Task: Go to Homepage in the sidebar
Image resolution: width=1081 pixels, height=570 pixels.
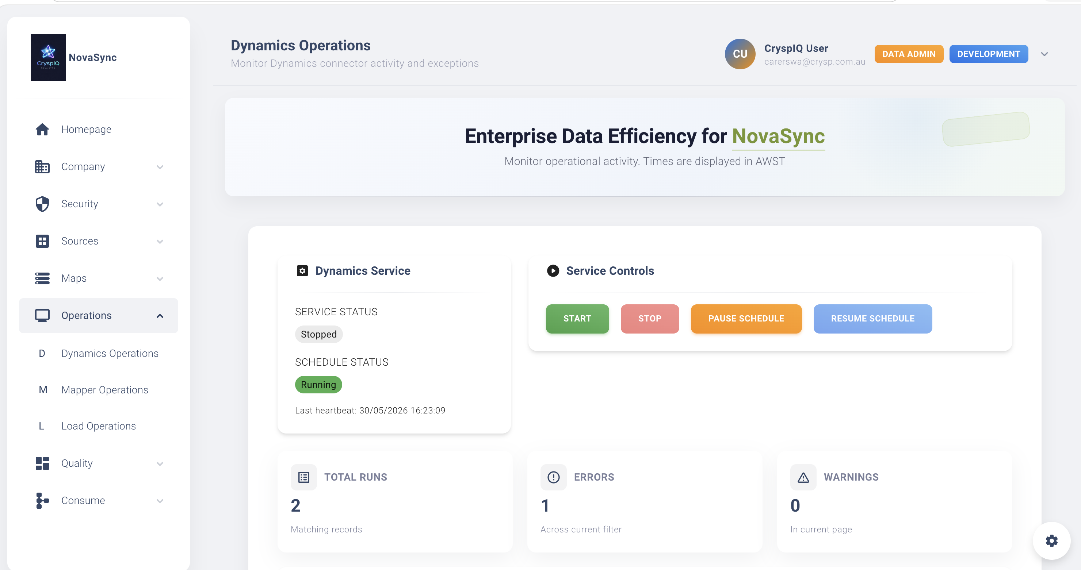Action: click(x=99, y=129)
